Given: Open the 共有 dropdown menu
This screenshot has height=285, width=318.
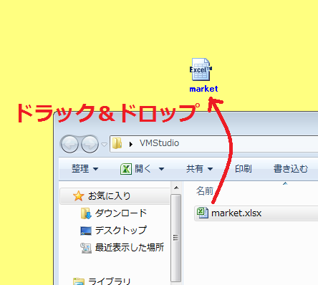Looking at the screenshot, I should tap(199, 169).
